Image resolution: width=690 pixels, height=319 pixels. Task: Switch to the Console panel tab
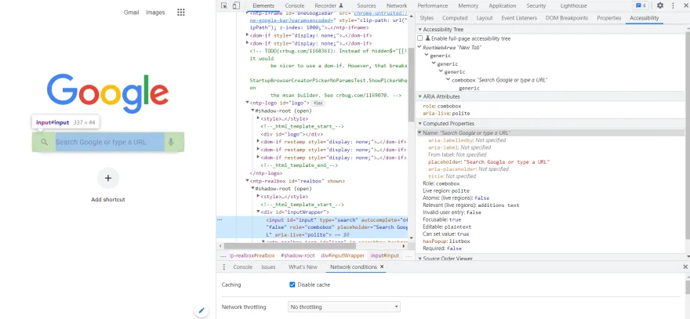click(294, 5)
